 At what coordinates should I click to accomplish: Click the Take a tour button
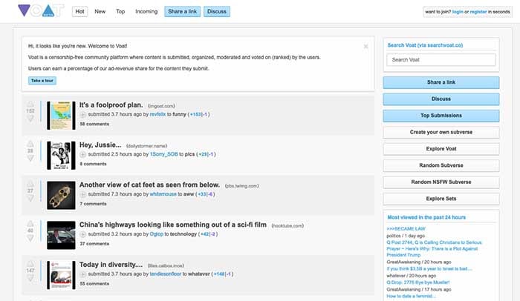pyautogui.click(x=42, y=81)
